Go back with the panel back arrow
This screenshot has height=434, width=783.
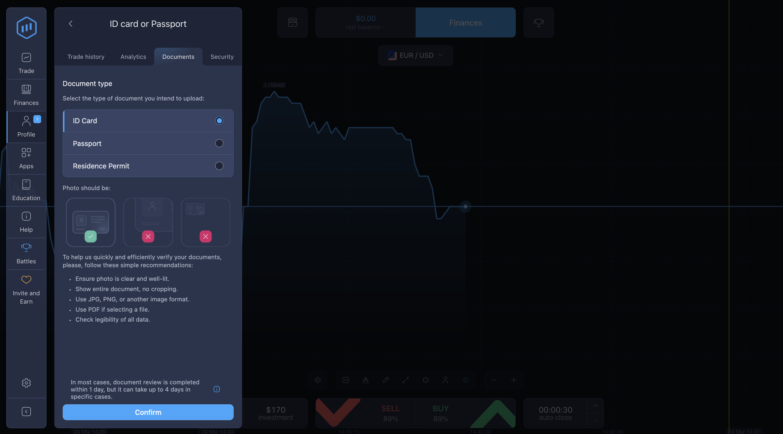[x=71, y=24]
